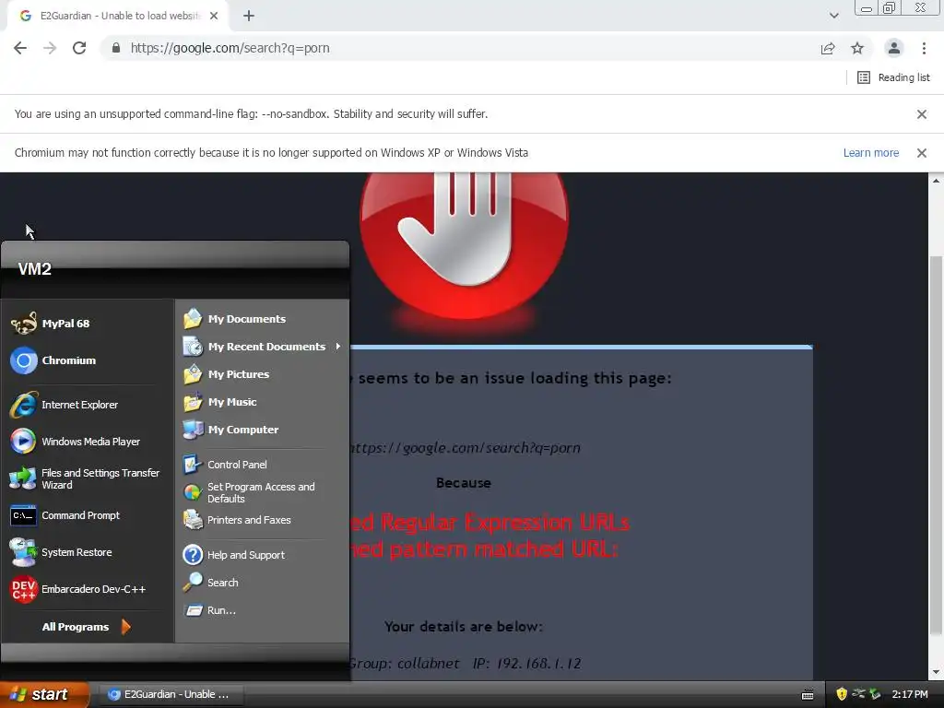Click the address bar URL
This screenshot has height=708, width=944.
point(230,48)
